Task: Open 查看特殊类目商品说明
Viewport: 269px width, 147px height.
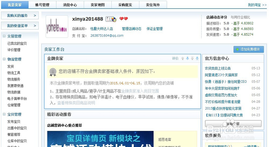Action: tap(76, 103)
